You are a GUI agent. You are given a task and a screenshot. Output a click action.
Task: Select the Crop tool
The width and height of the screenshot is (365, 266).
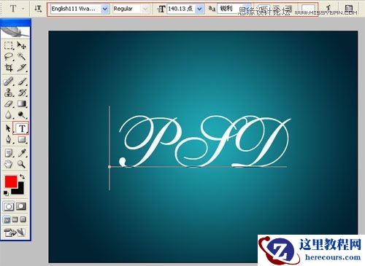(x=9, y=68)
